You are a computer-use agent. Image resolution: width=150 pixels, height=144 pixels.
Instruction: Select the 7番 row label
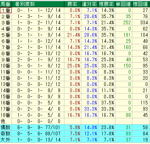pyautogui.click(x=6, y=47)
